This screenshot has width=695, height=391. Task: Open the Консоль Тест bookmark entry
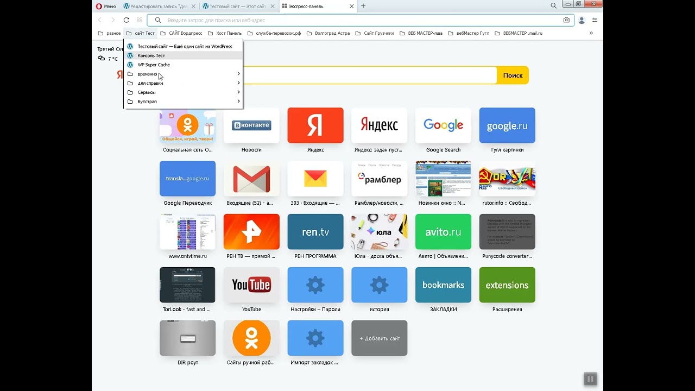(x=184, y=55)
